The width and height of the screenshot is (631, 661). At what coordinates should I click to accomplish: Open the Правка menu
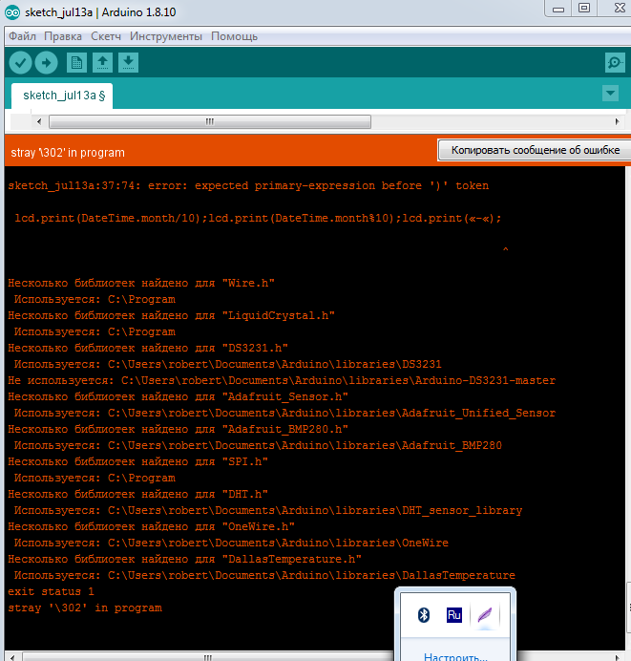[63, 36]
